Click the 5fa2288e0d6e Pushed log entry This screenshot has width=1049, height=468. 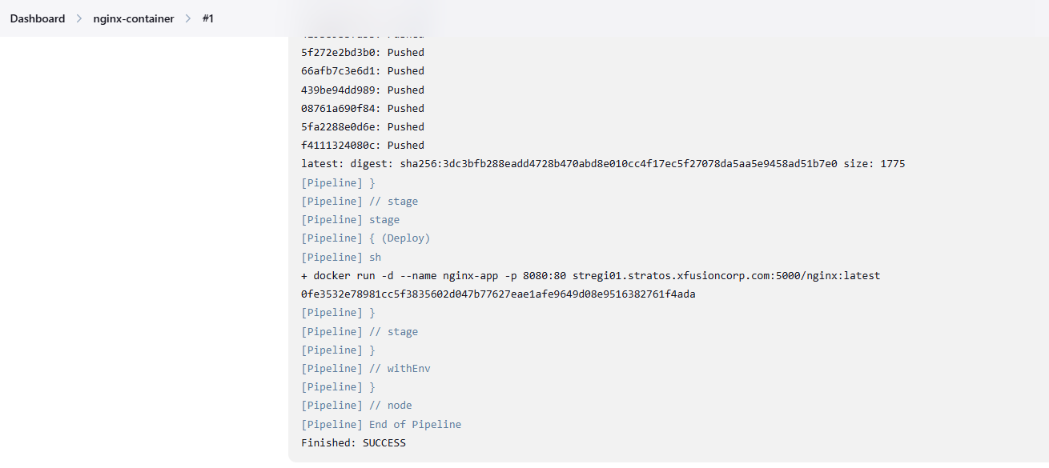(363, 126)
